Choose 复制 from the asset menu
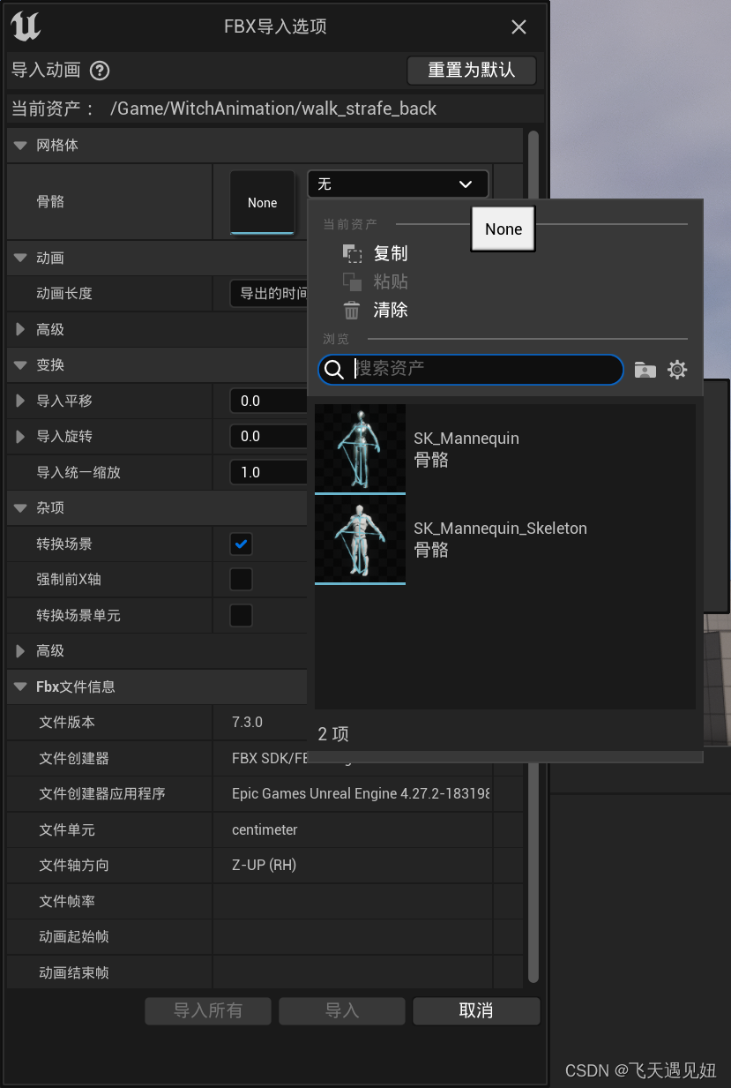Image resolution: width=731 pixels, height=1088 pixels. click(x=391, y=254)
